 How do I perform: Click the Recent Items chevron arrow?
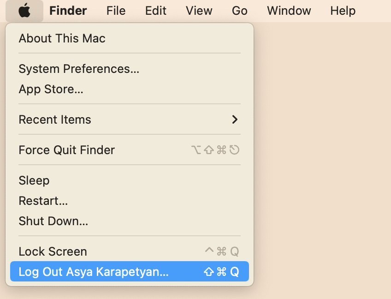[x=235, y=120]
